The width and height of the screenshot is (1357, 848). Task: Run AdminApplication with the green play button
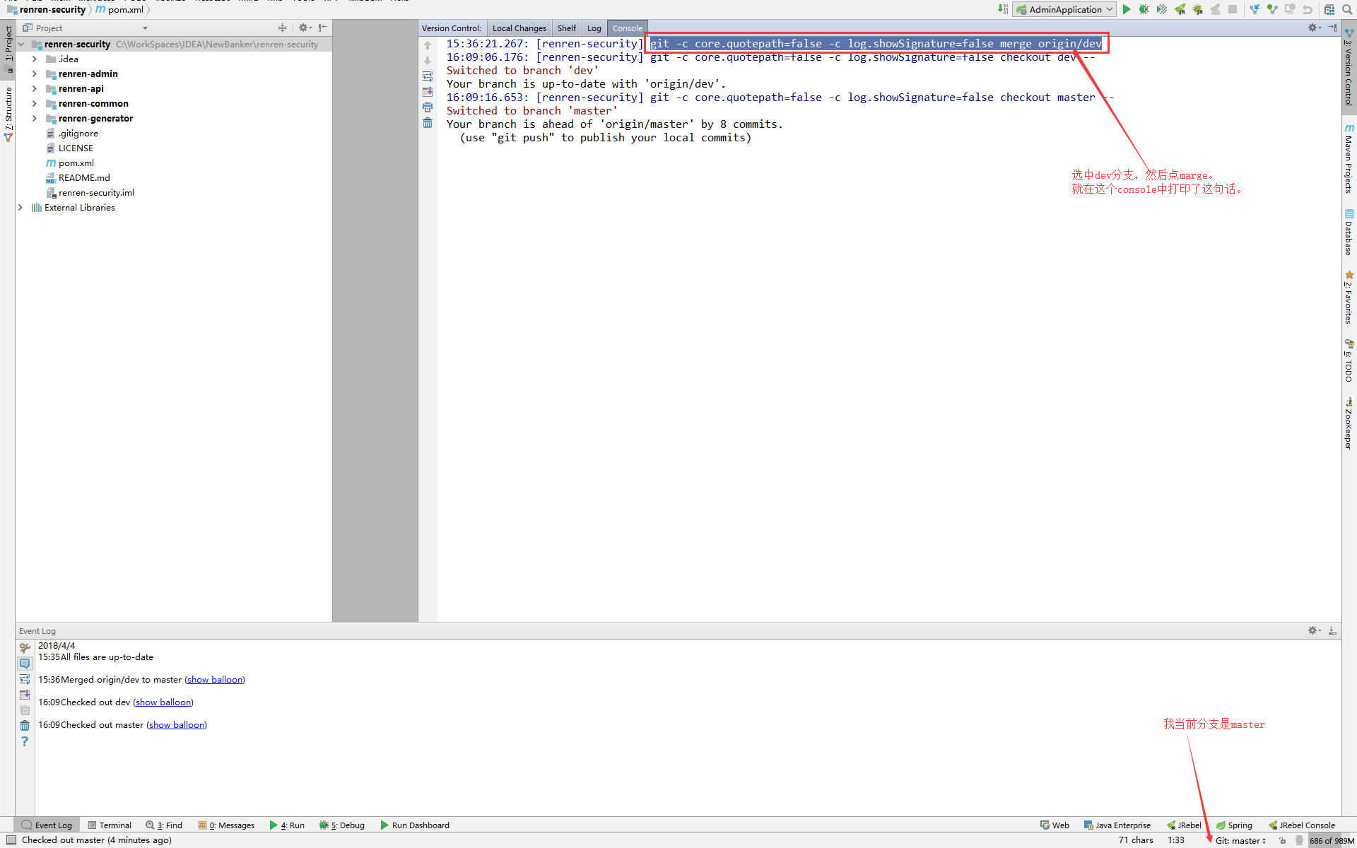1127,9
